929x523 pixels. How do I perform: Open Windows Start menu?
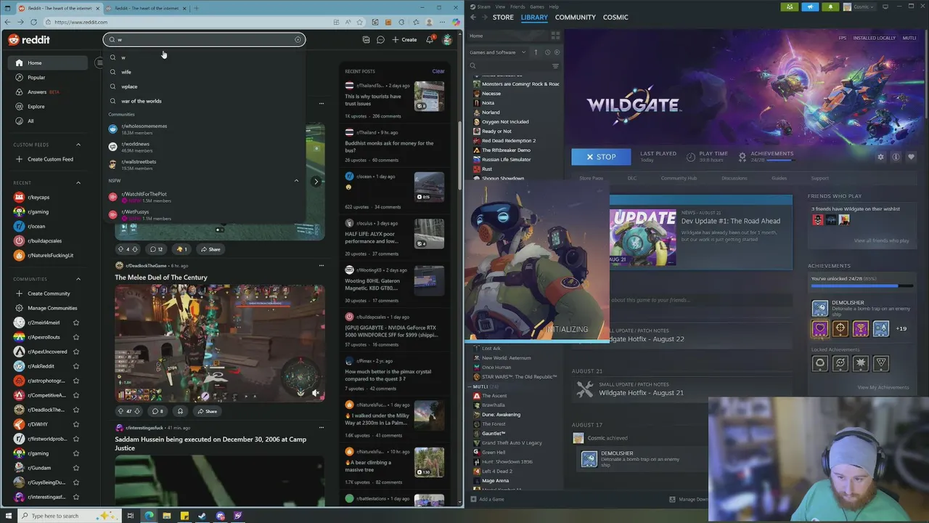[x=10, y=516]
